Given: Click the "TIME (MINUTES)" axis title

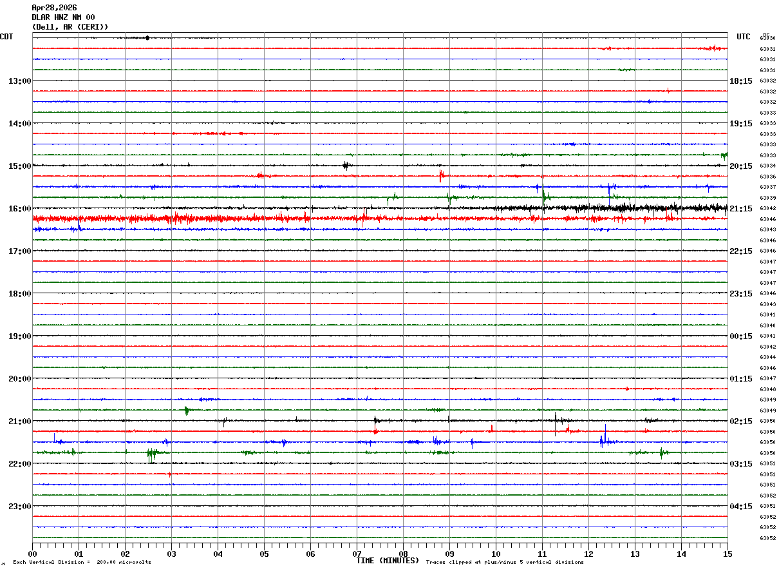Looking at the screenshot, I should point(388,561).
